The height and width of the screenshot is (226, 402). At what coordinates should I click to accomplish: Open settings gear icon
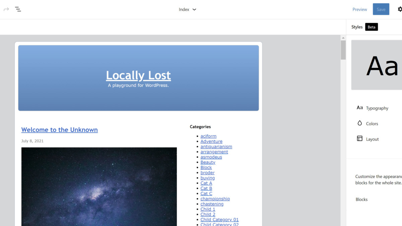coord(400,9)
